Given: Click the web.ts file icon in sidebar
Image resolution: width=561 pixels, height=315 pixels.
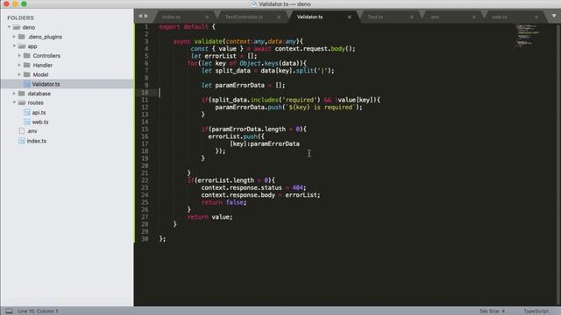Looking at the screenshot, I should coord(27,122).
